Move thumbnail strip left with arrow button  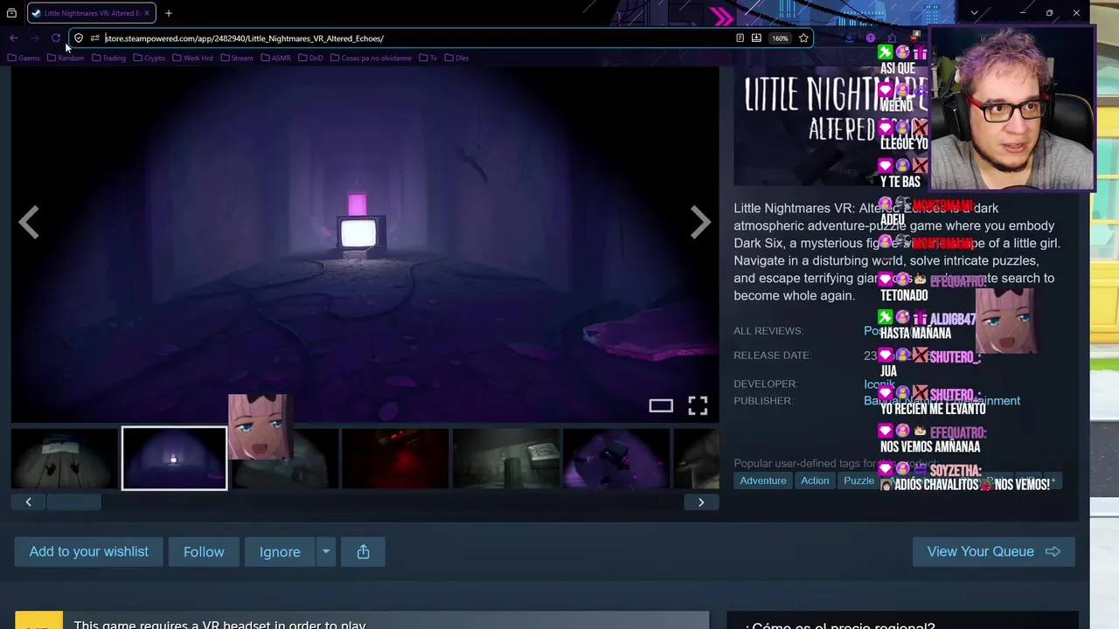tap(28, 502)
